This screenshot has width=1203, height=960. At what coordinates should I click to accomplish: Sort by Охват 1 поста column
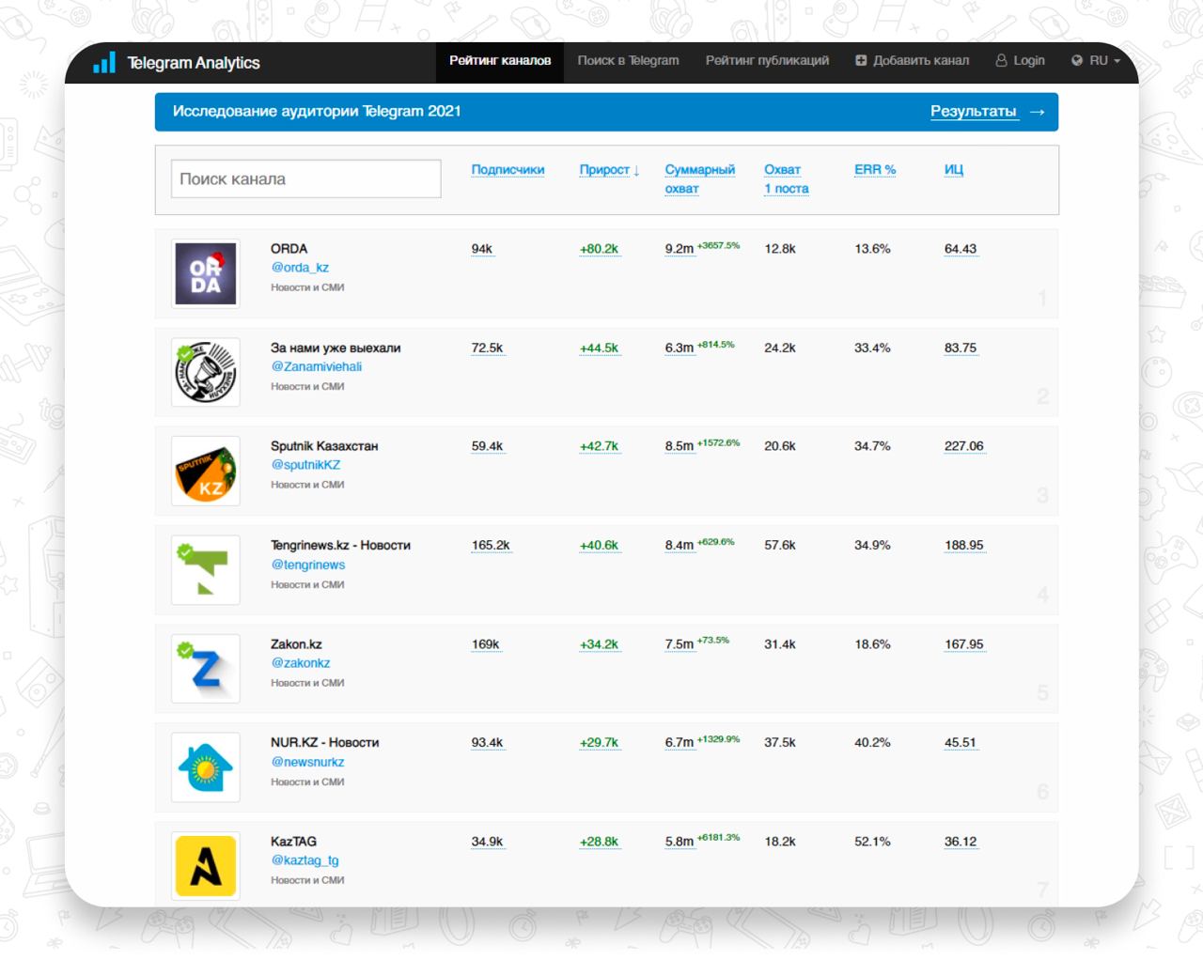coord(787,179)
